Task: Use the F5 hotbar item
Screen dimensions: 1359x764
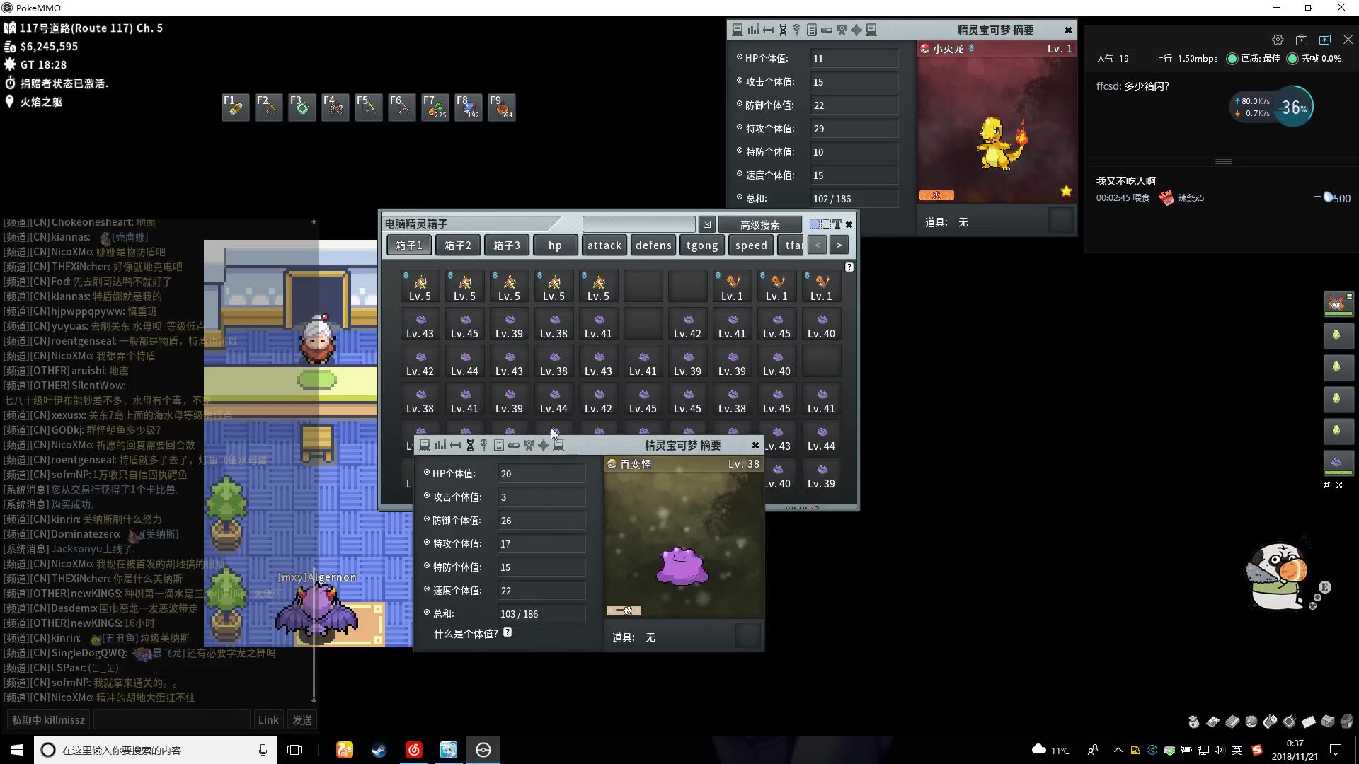Action: (x=369, y=108)
